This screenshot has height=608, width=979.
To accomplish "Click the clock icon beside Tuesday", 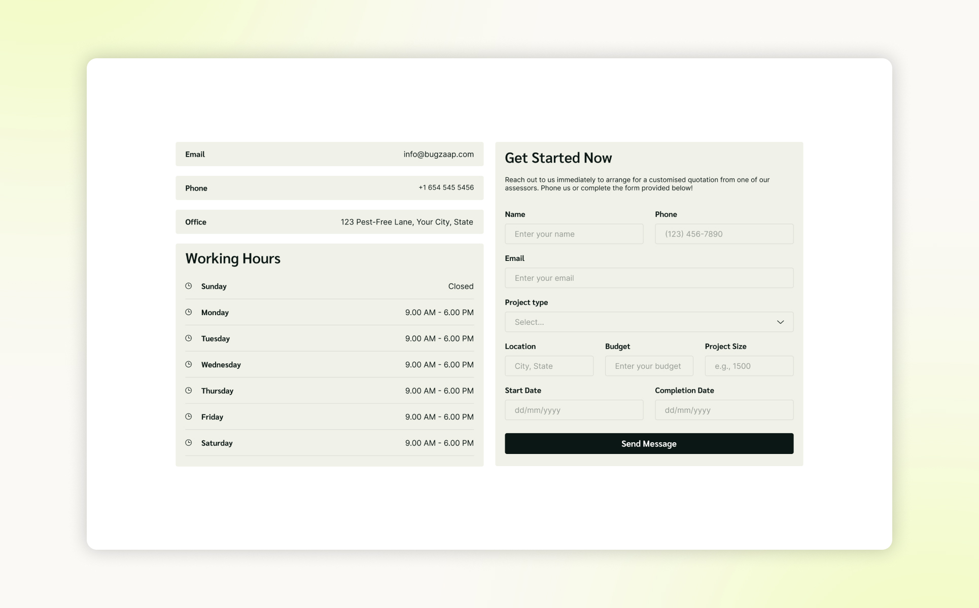I will [189, 338].
